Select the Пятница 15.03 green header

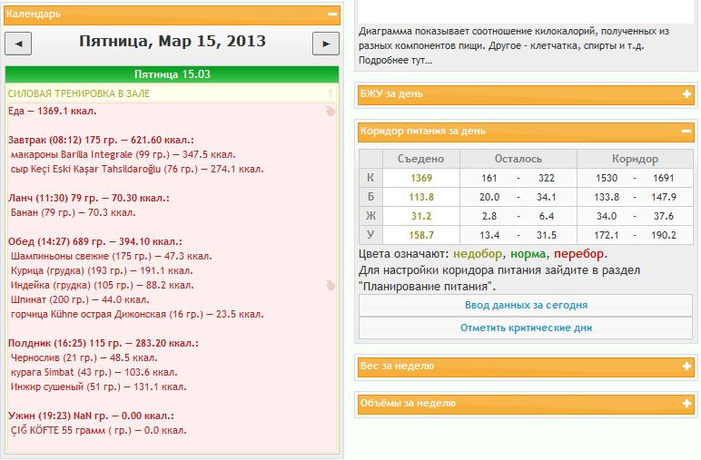tap(173, 74)
